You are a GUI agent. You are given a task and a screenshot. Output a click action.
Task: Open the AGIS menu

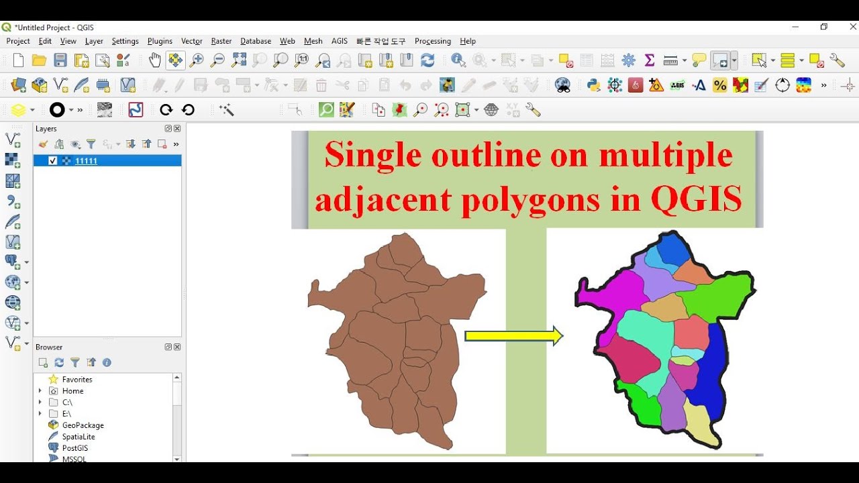click(x=340, y=41)
